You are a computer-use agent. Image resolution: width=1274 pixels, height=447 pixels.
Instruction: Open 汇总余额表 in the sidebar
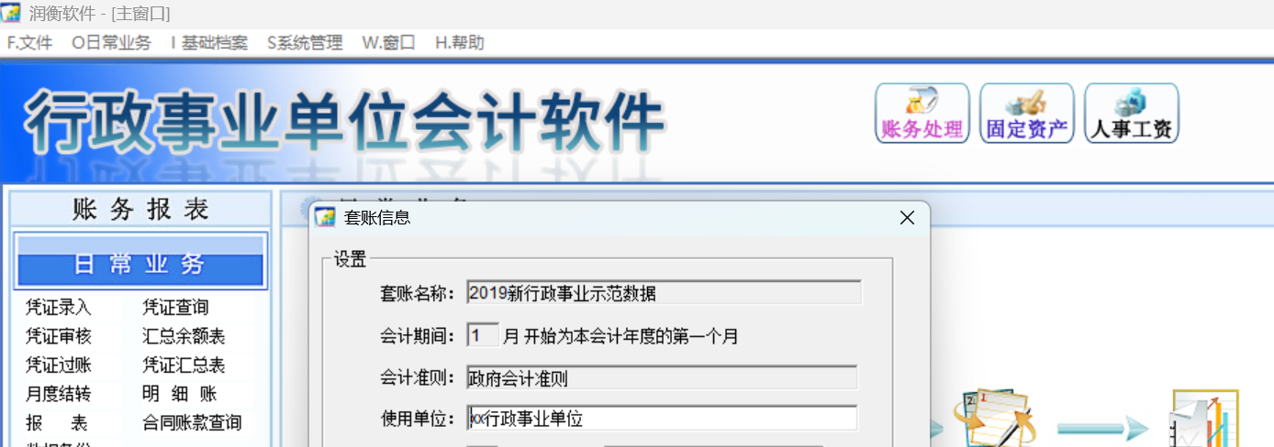184,336
